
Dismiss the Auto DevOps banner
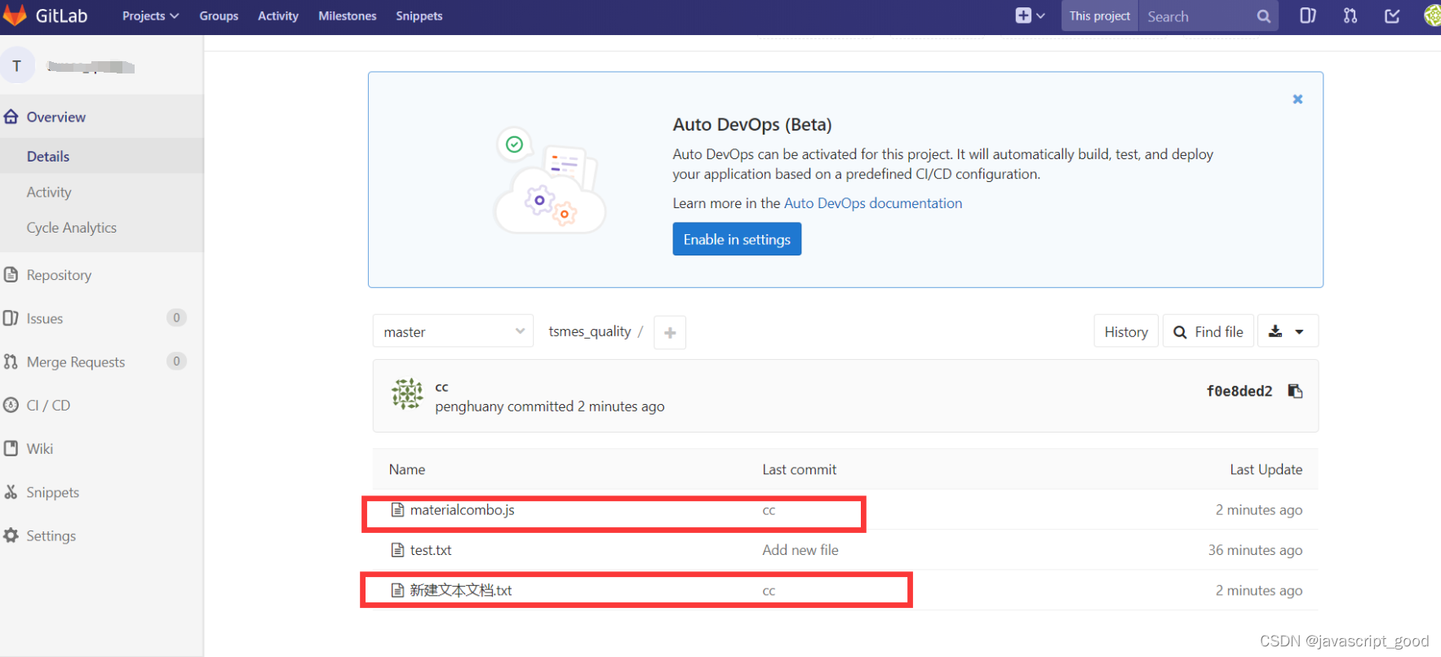(x=1297, y=99)
